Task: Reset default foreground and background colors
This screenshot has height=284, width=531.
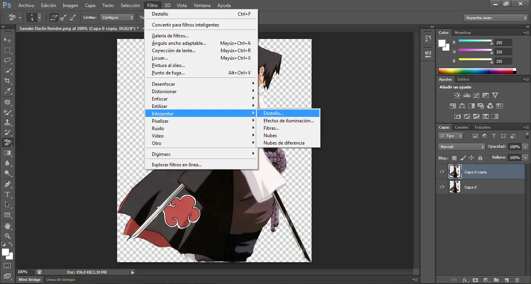Action: pos(4,244)
